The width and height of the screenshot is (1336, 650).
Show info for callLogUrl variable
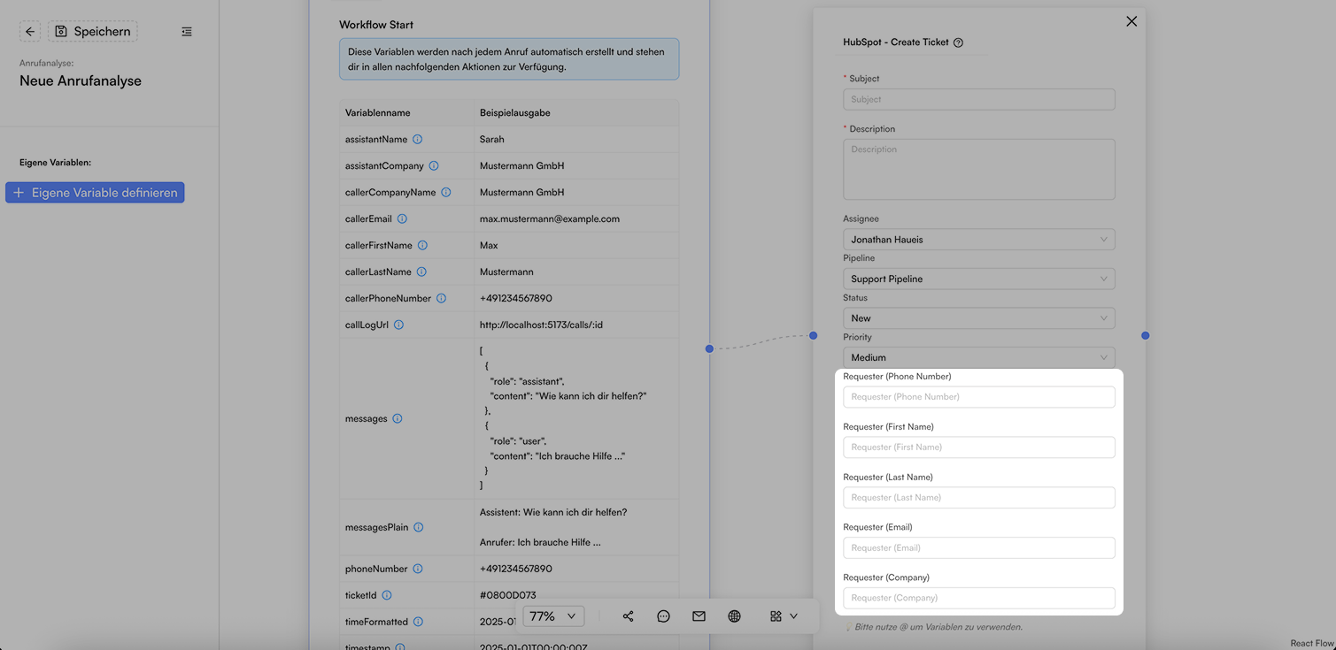(x=398, y=325)
